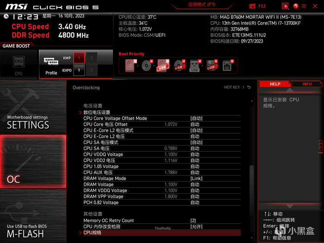
Task: Open Memory OC Retry Count dropdown
Action: coord(193,220)
